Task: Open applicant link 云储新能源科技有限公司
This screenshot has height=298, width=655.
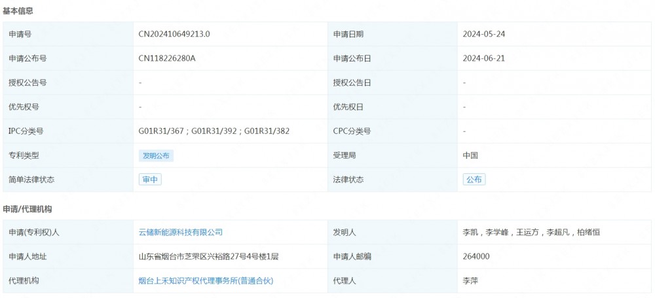Action: point(181,232)
